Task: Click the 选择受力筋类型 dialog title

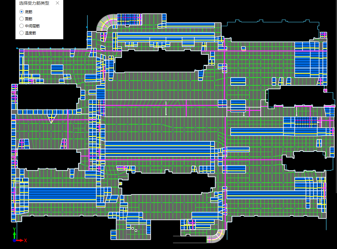Action: tap(34, 3)
